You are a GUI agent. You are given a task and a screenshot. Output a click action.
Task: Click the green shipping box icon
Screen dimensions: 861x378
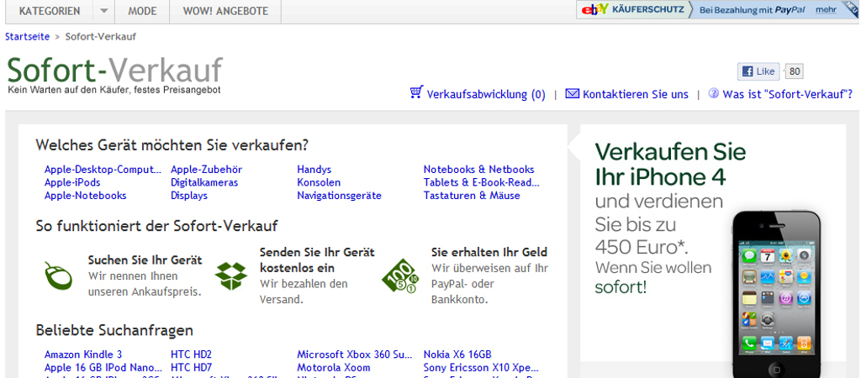230,276
